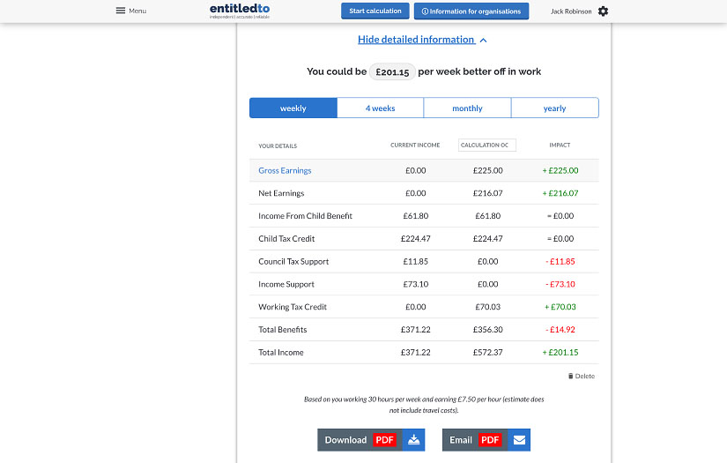
Task: Click the - £73.10 impact value
Action: click(x=560, y=284)
